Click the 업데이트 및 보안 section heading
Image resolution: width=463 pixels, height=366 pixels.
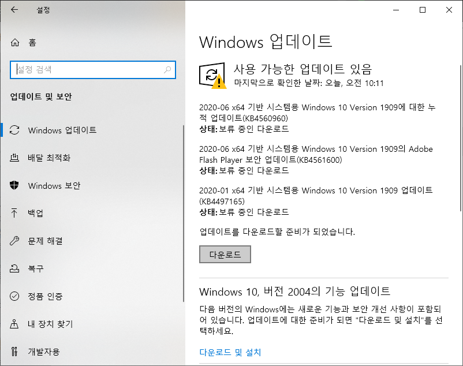41,96
